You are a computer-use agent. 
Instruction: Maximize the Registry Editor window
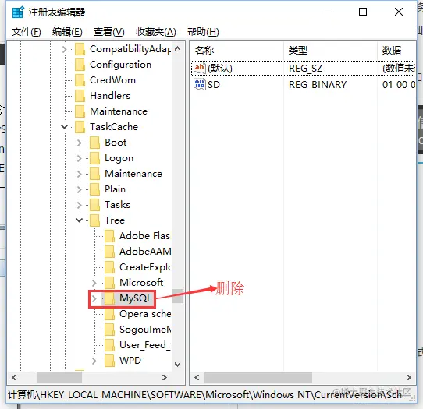tap(363, 12)
